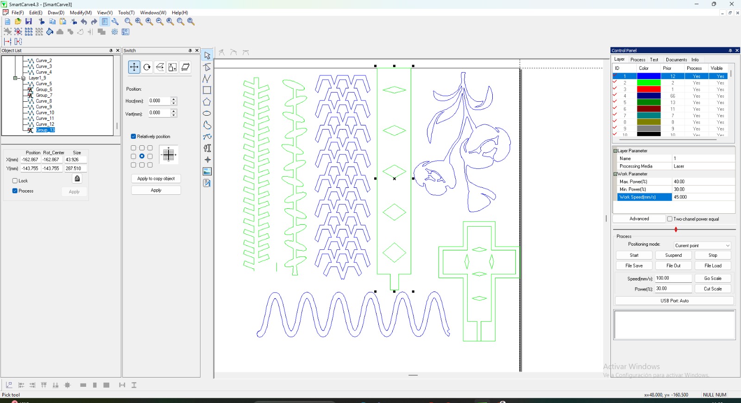This screenshot has height=403, width=741.
Task: Click the red color swatch of layer 3
Action: [x=648, y=89]
